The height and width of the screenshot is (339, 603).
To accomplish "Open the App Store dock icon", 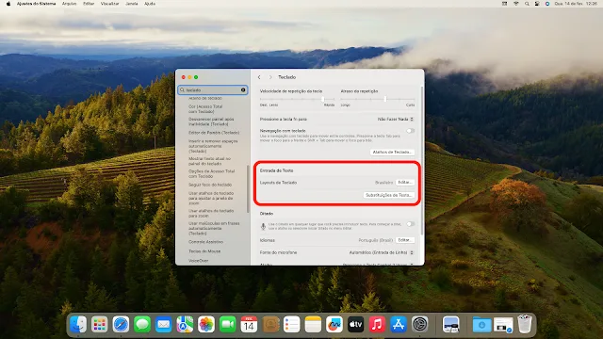I will (399, 324).
